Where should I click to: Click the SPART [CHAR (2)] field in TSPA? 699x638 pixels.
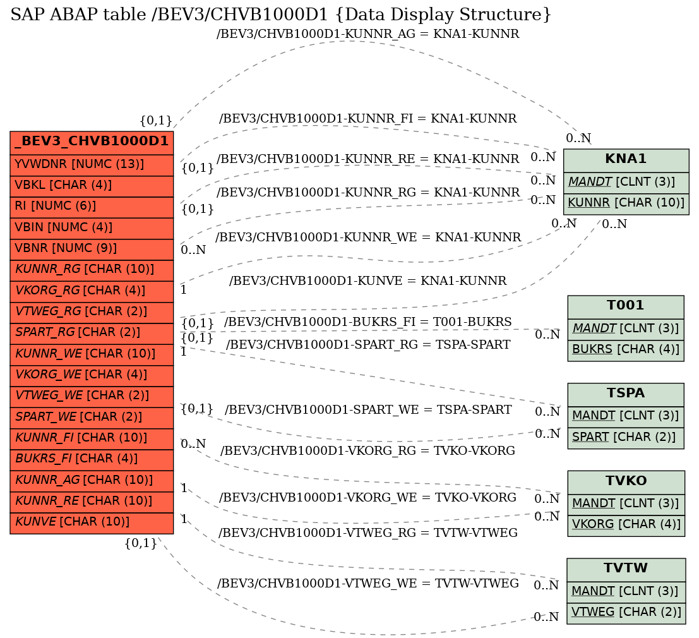tap(626, 438)
